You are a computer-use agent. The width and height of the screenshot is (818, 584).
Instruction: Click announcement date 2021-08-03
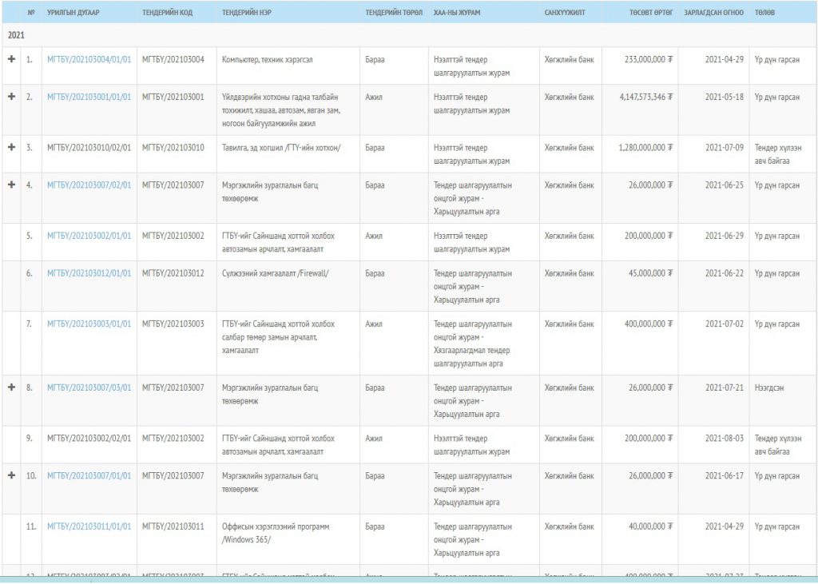point(725,439)
